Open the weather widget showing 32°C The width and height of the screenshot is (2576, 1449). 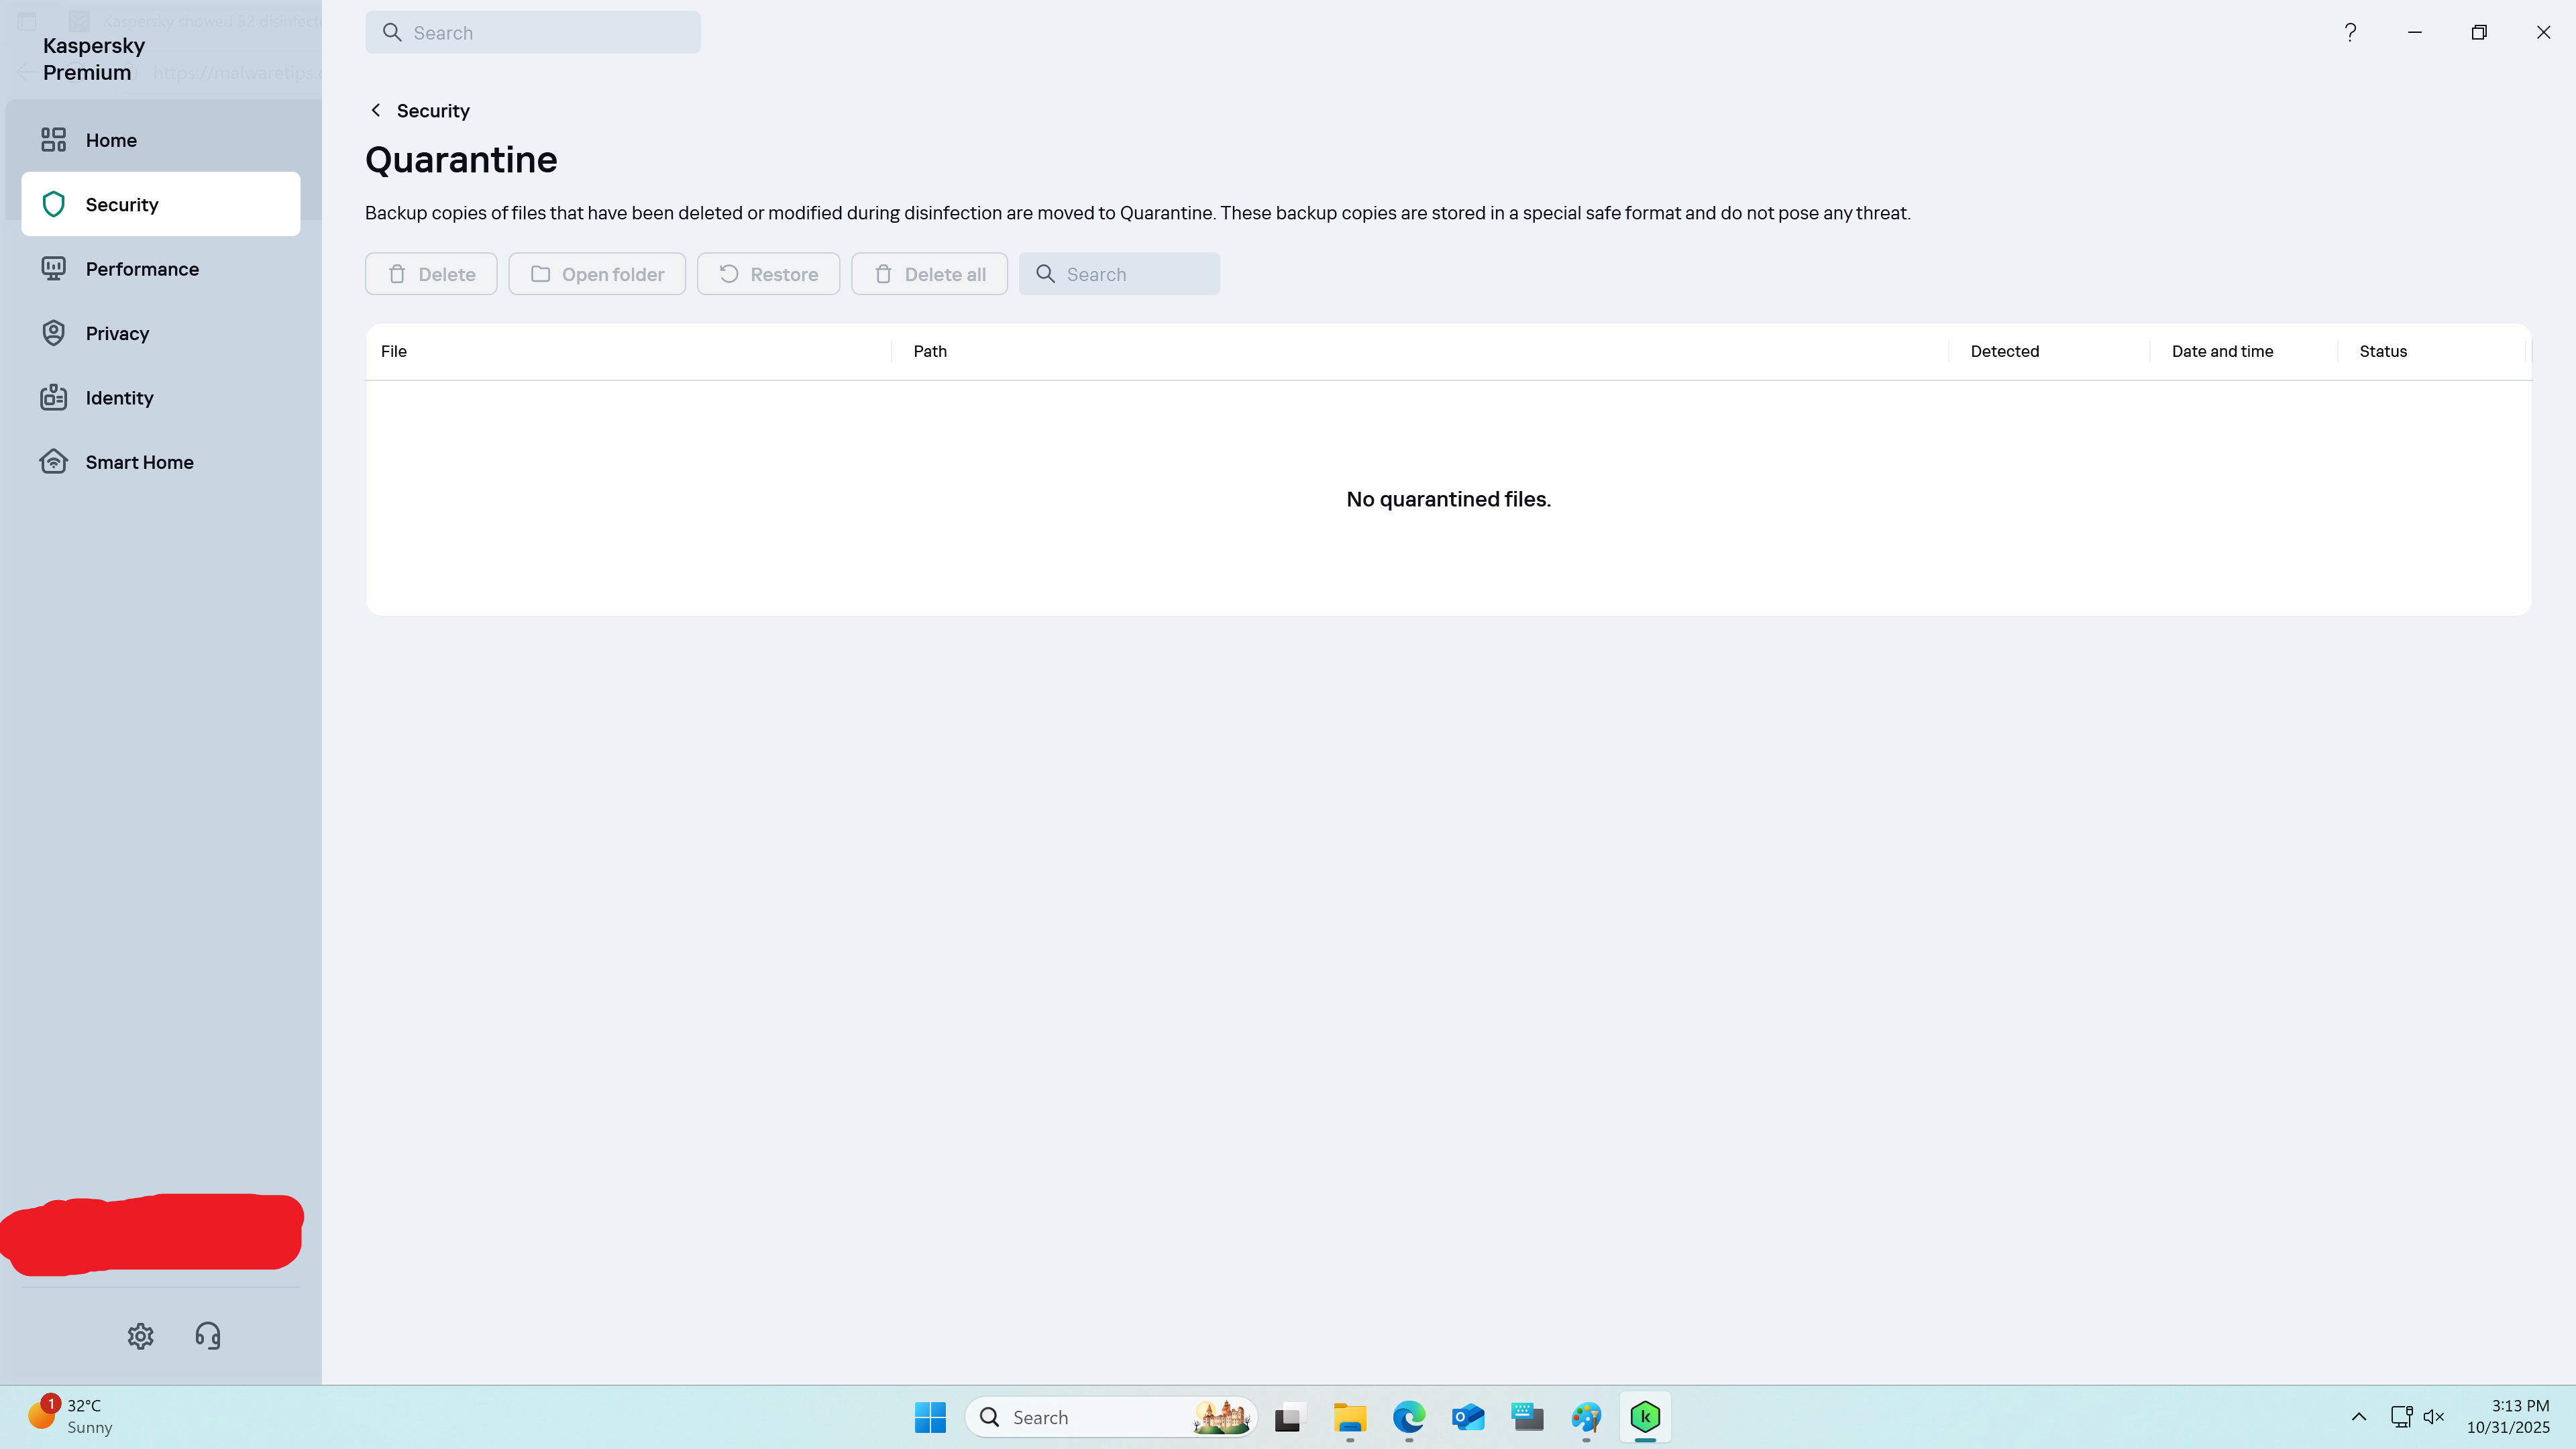(70, 1417)
